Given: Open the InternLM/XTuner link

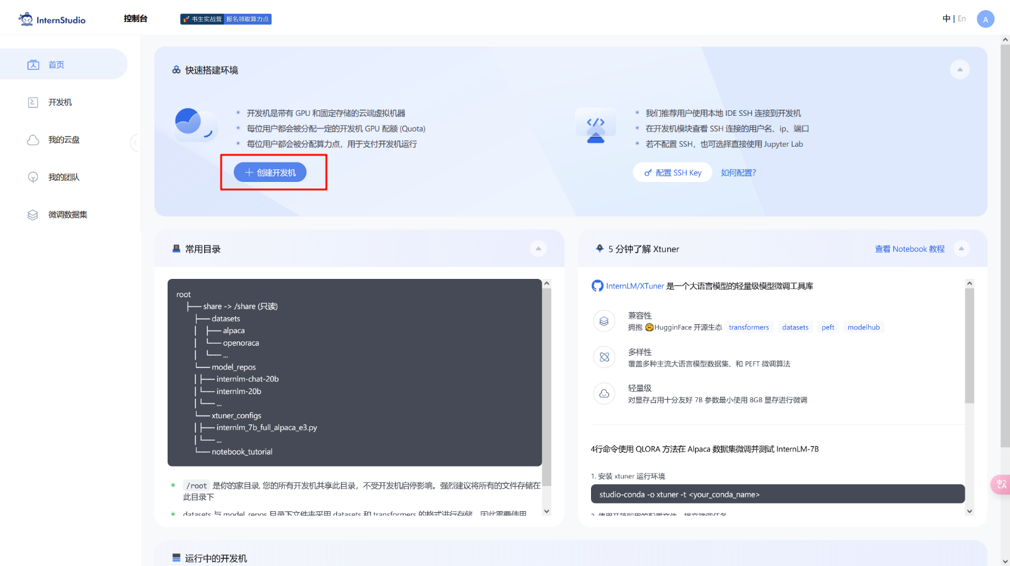Looking at the screenshot, I should pyautogui.click(x=635, y=286).
